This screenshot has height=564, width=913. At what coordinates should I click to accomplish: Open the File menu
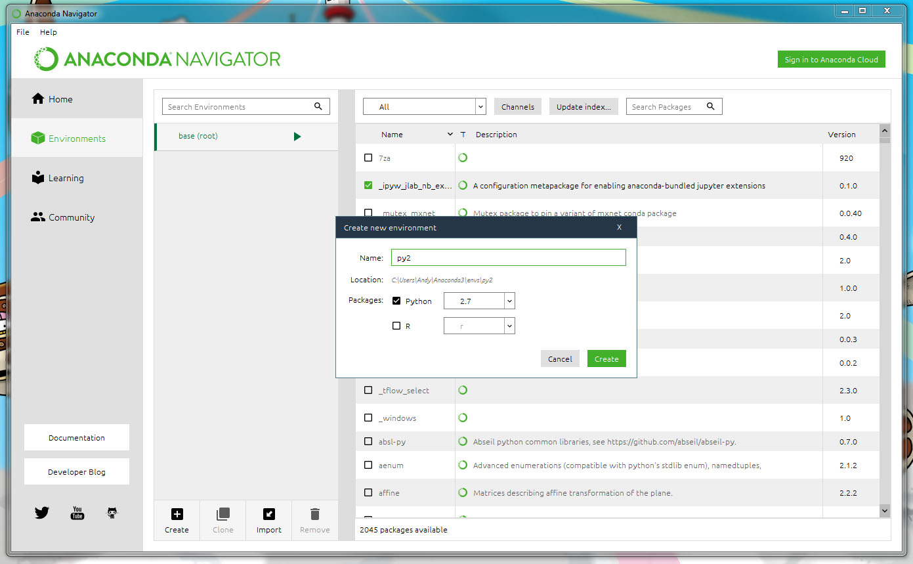[23, 32]
